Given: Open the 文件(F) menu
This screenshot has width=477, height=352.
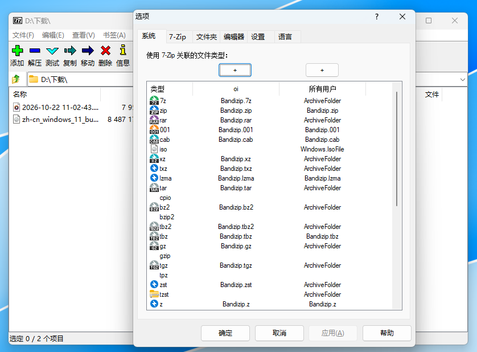Looking at the screenshot, I should pos(23,35).
